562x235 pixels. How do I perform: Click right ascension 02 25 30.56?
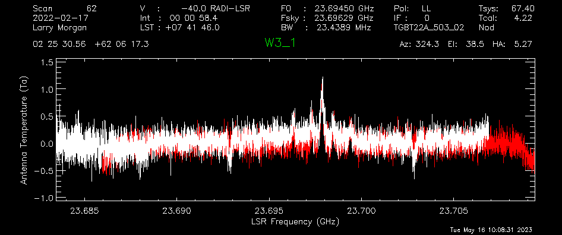coord(59,44)
